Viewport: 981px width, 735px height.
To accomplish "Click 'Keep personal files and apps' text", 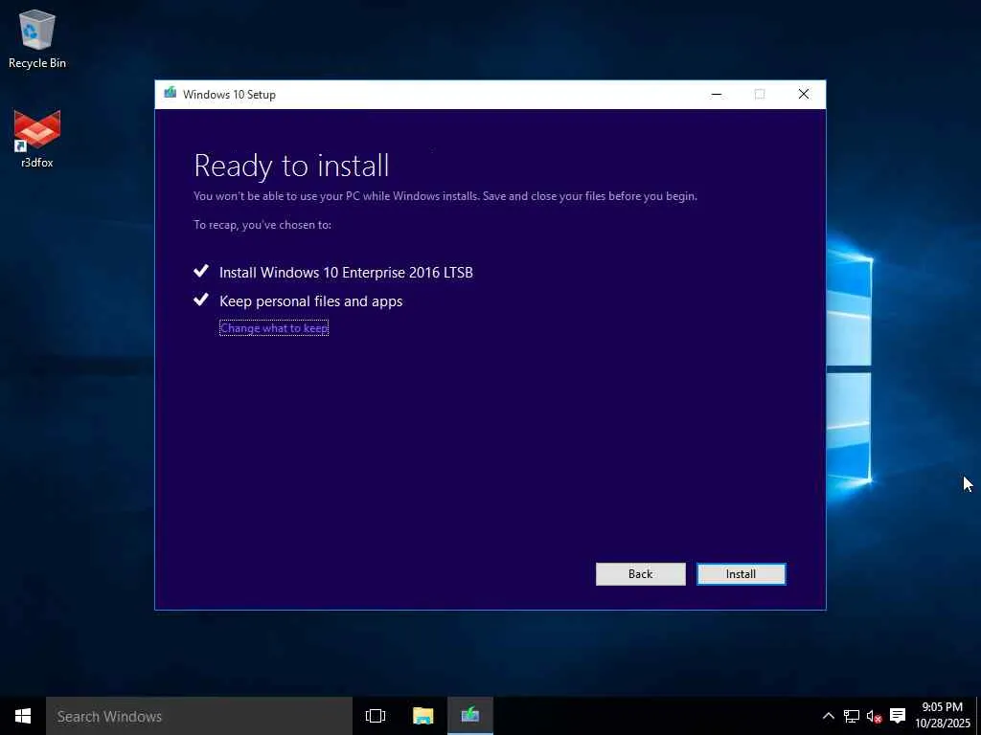I will [311, 301].
